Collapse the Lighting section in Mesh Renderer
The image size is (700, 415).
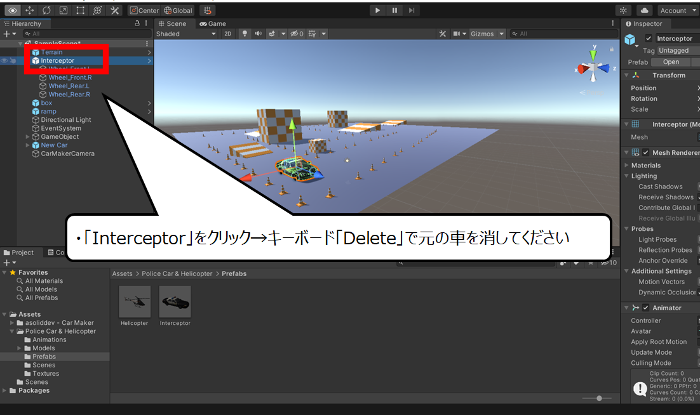click(626, 176)
